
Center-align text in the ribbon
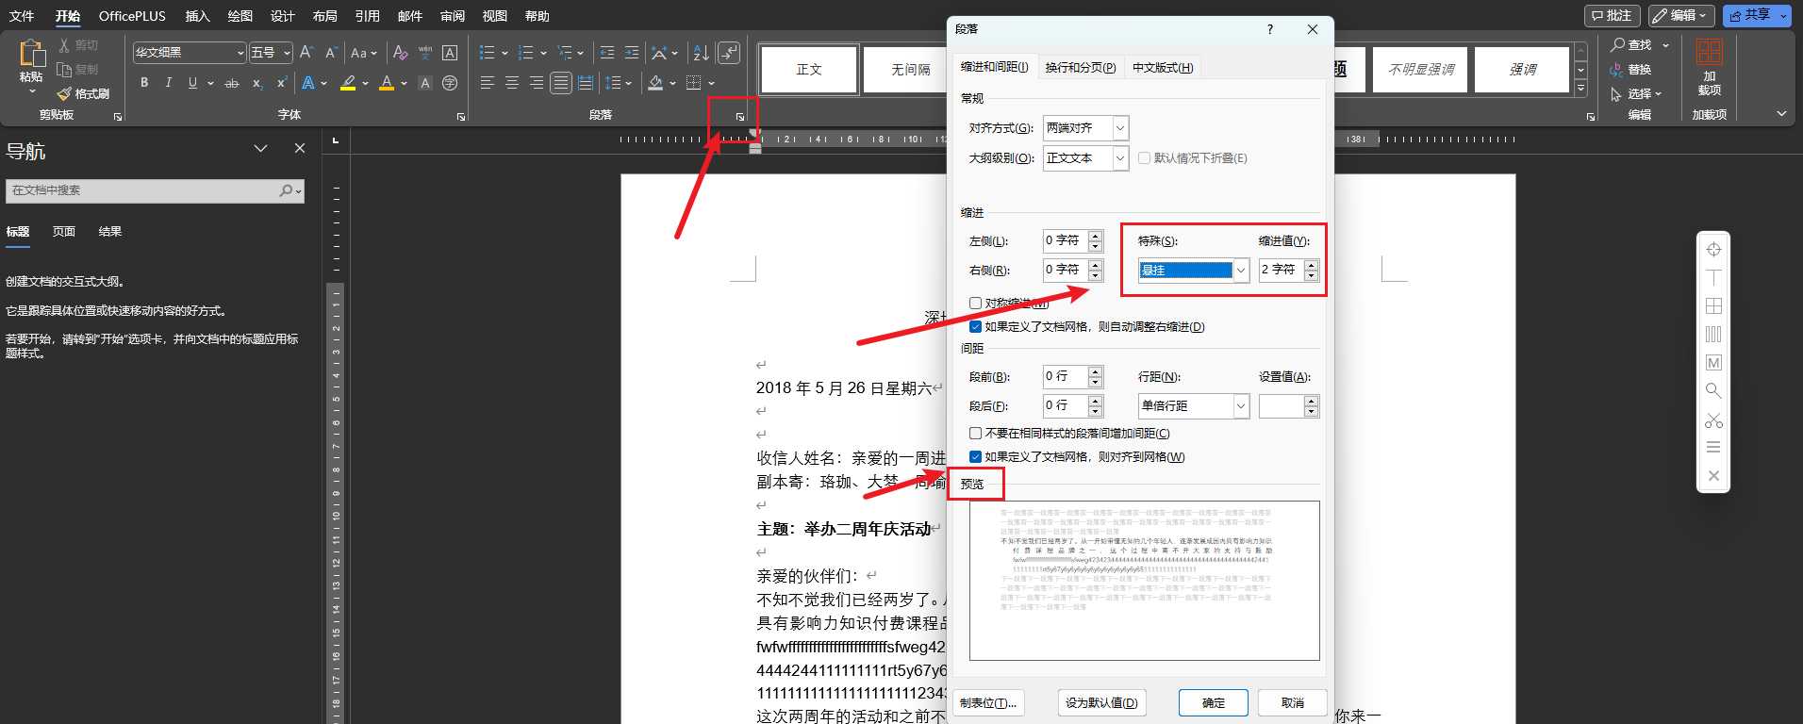click(x=512, y=83)
